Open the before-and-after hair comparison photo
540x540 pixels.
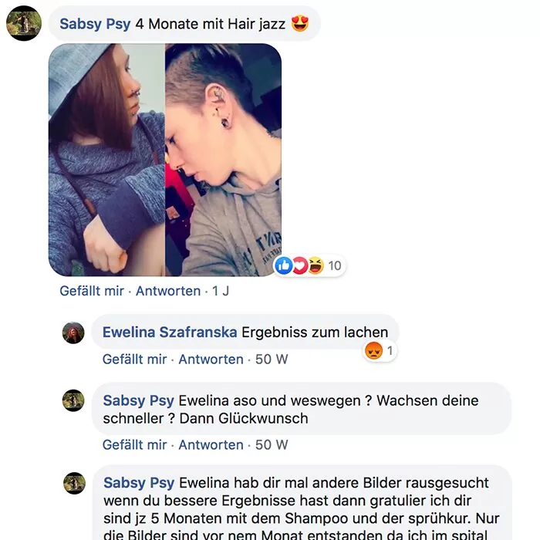(x=165, y=160)
